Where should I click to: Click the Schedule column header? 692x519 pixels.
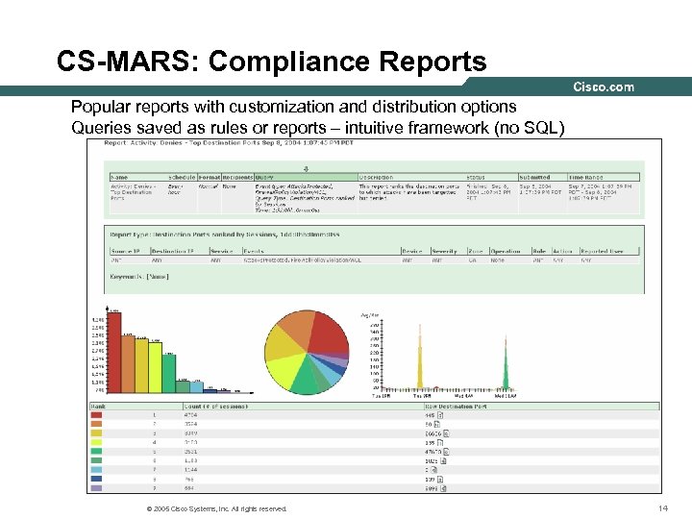pyautogui.click(x=182, y=177)
